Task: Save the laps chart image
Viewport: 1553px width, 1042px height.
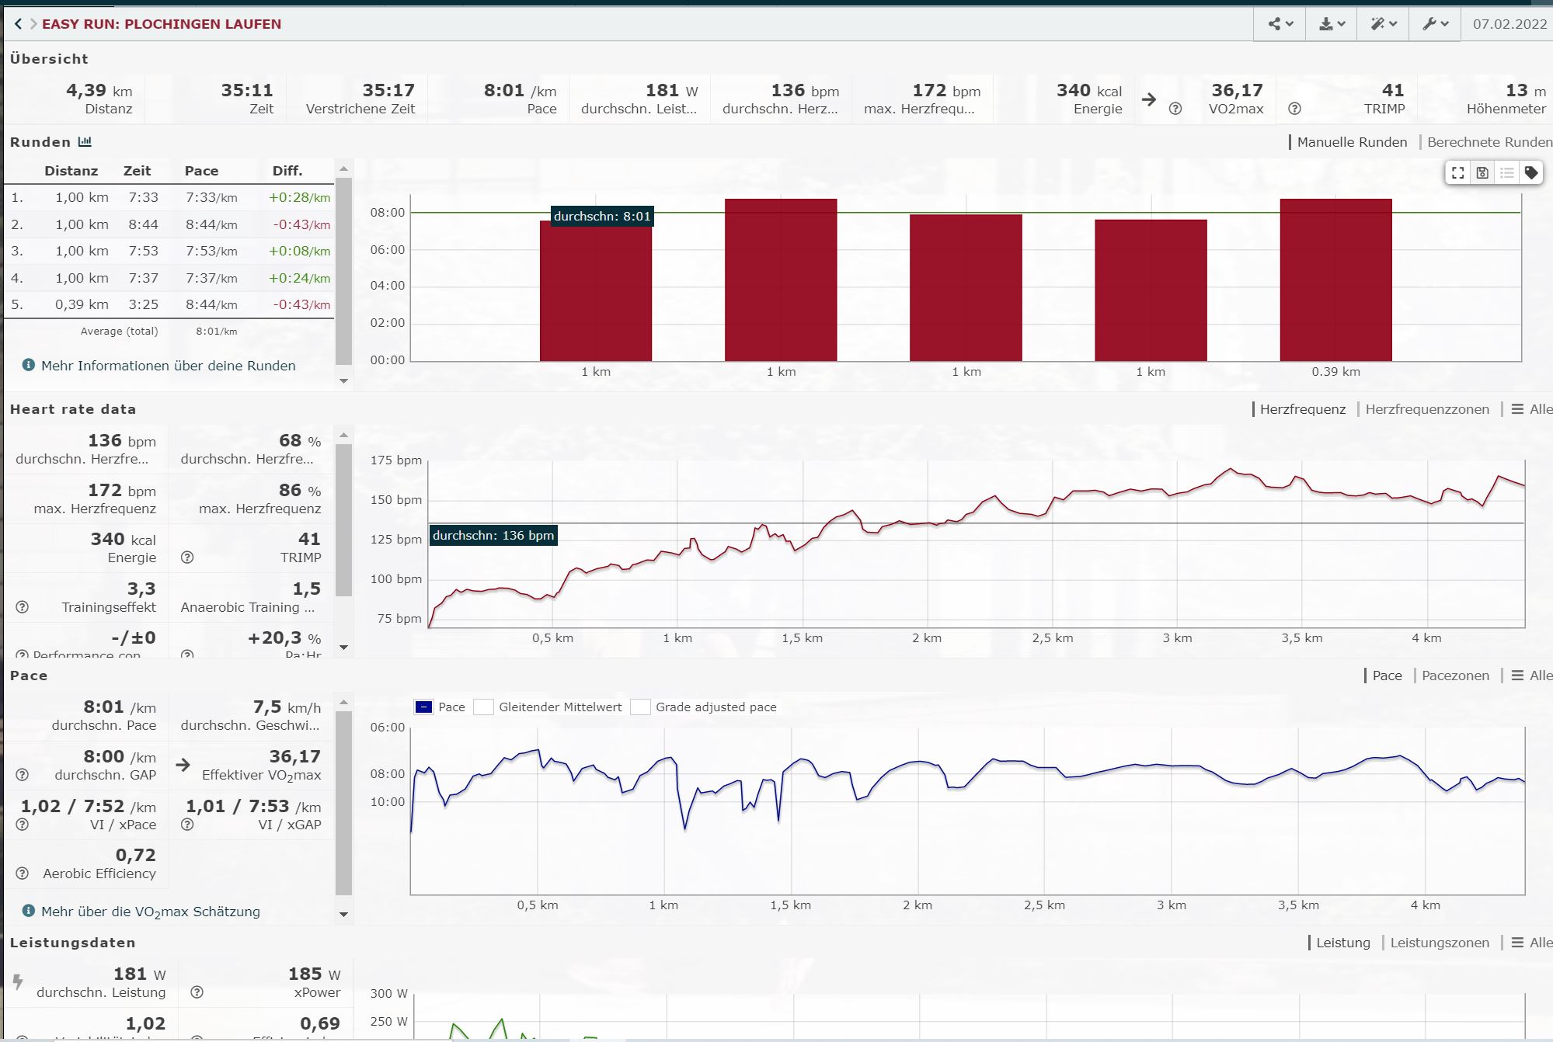Action: coord(1482,173)
